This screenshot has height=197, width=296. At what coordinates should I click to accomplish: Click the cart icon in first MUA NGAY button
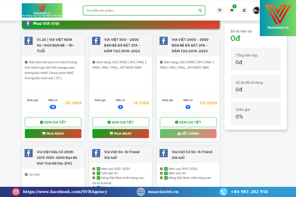coord(44,134)
